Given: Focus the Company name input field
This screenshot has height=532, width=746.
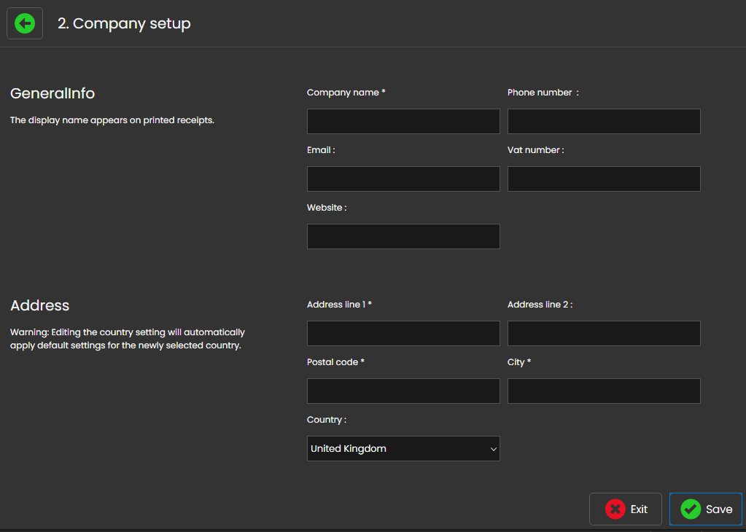Looking at the screenshot, I should click(403, 122).
